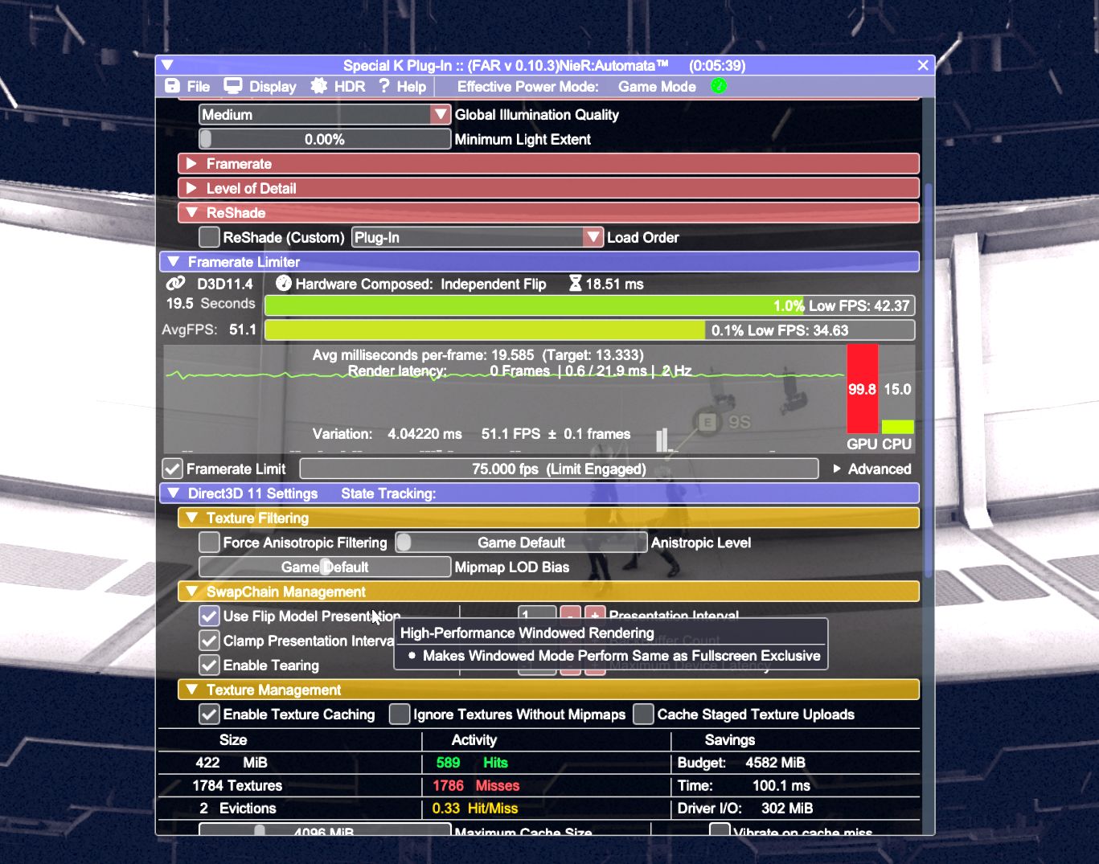The width and height of the screenshot is (1099, 864).
Task: Click the Time: 100.1 ms value
Action: click(744, 785)
